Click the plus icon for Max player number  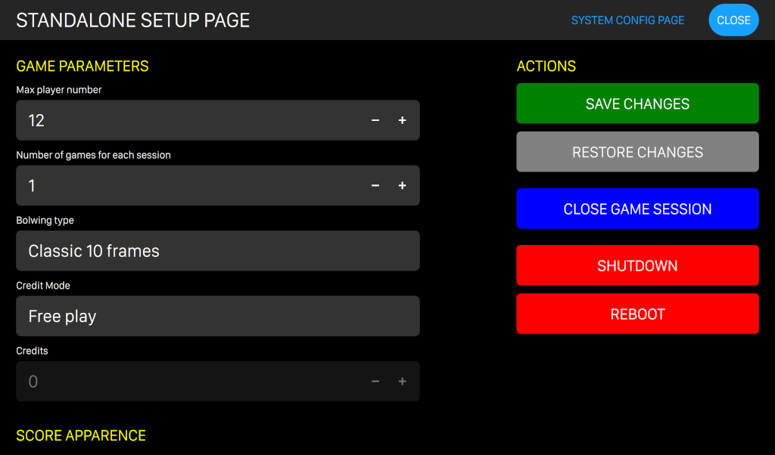click(x=402, y=120)
